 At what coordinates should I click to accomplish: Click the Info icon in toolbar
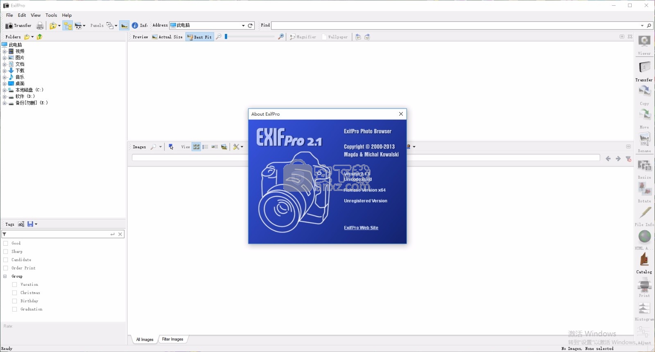pyautogui.click(x=135, y=26)
